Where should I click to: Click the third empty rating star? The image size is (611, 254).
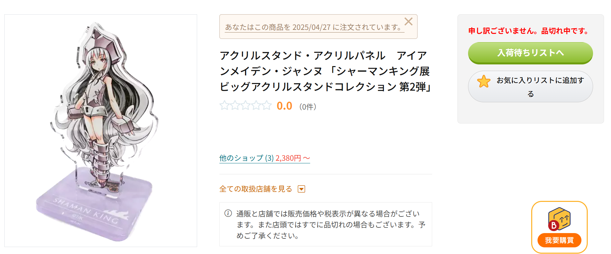(x=246, y=106)
